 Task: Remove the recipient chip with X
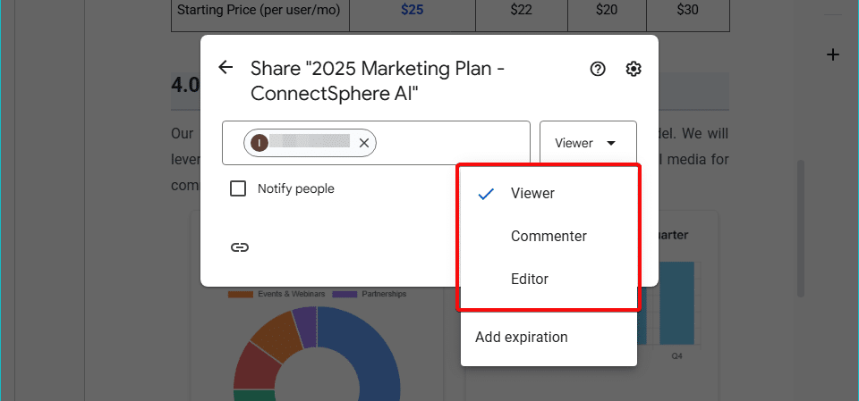point(364,143)
